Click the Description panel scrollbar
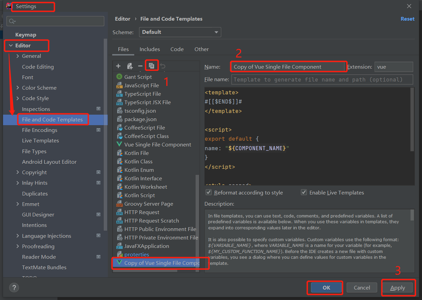 [x=412, y=215]
